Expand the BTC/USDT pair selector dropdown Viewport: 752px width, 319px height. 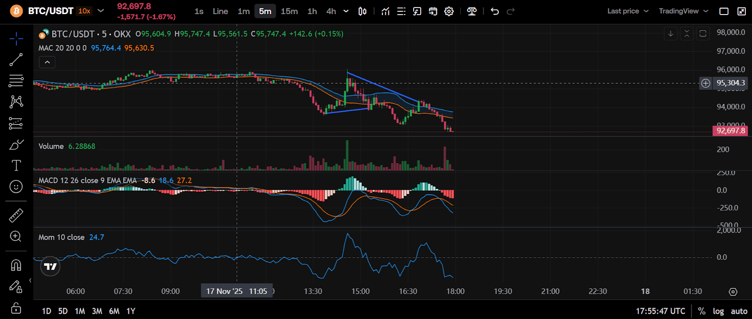[x=101, y=11]
